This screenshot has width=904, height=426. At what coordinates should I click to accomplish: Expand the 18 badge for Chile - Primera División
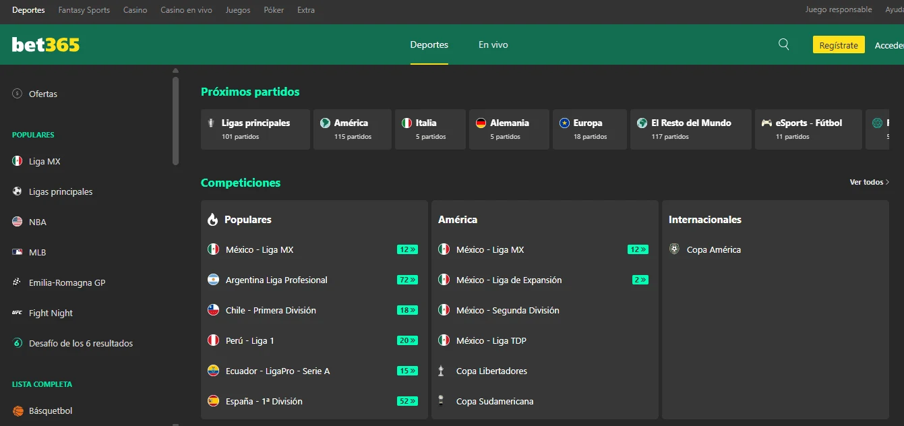(x=407, y=310)
